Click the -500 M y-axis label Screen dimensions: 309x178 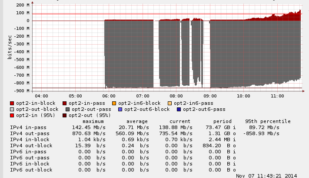pos(22,60)
